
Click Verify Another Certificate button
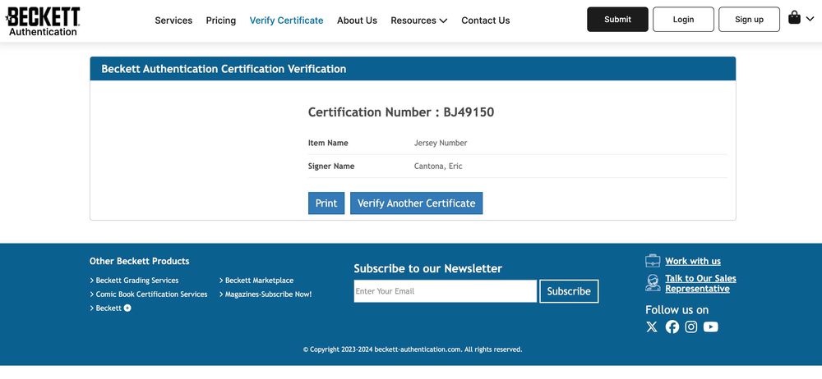coord(416,203)
